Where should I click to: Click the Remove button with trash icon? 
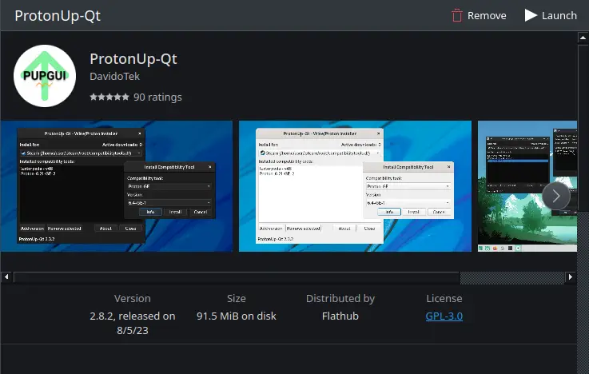(x=479, y=15)
